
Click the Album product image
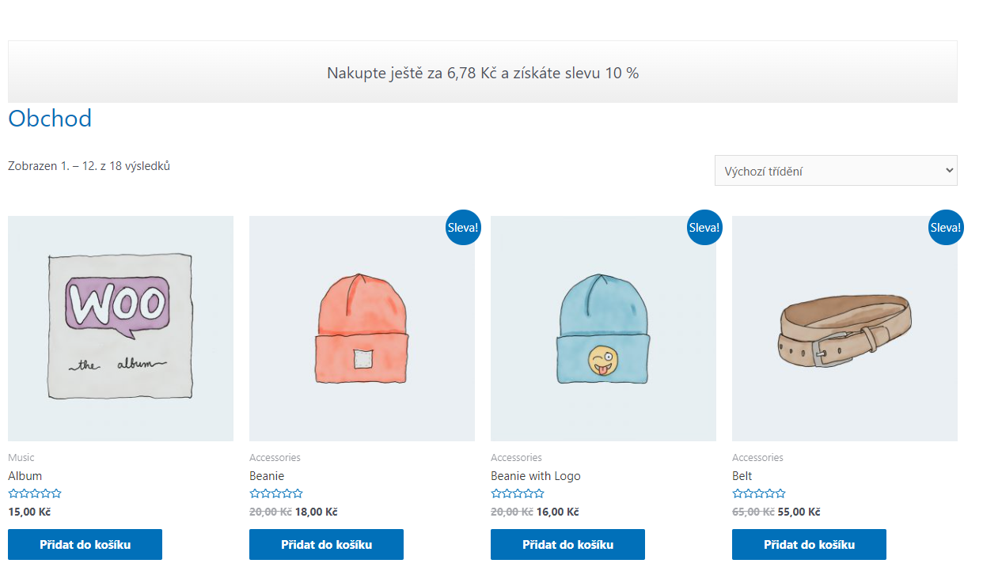click(120, 328)
